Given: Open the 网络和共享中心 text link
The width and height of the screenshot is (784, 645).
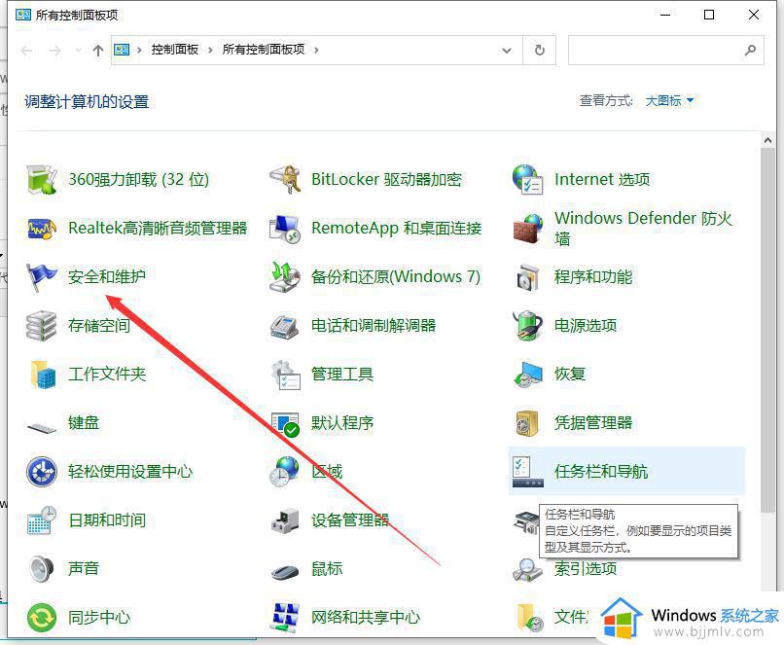Looking at the screenshot, I should [x=366, y=618].
